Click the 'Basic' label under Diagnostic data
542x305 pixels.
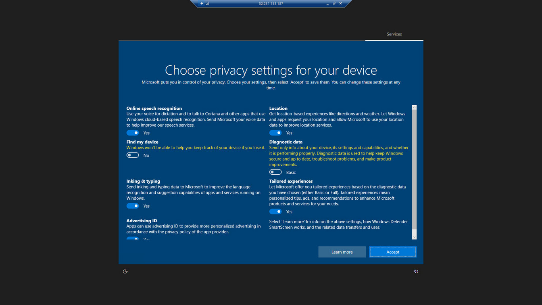coord(291,173)
